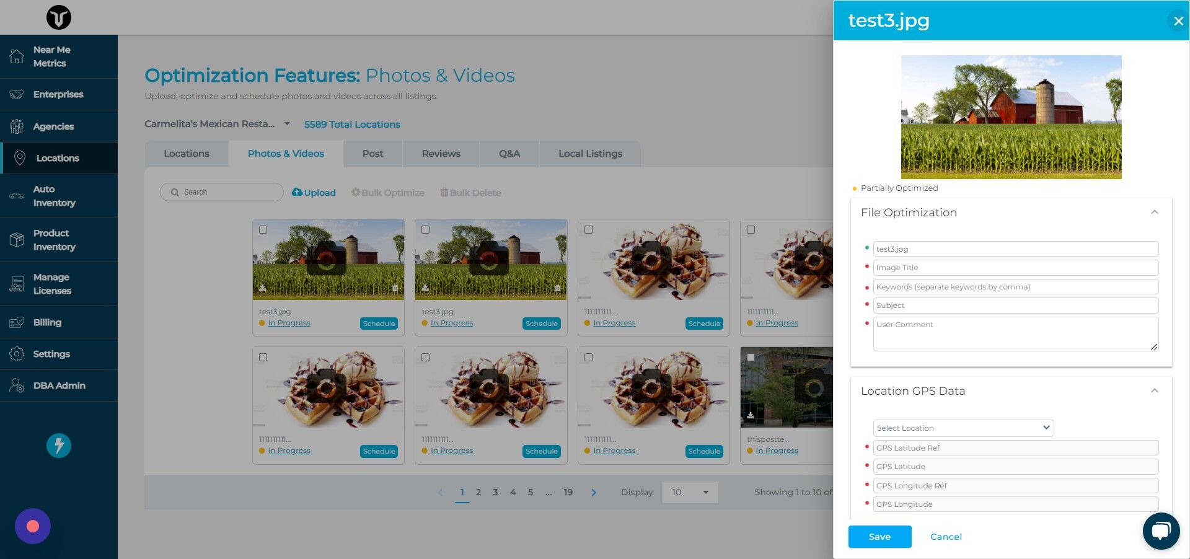Open the chat bubble widget
The image size is (1190, 559).
coord(1161,531)
